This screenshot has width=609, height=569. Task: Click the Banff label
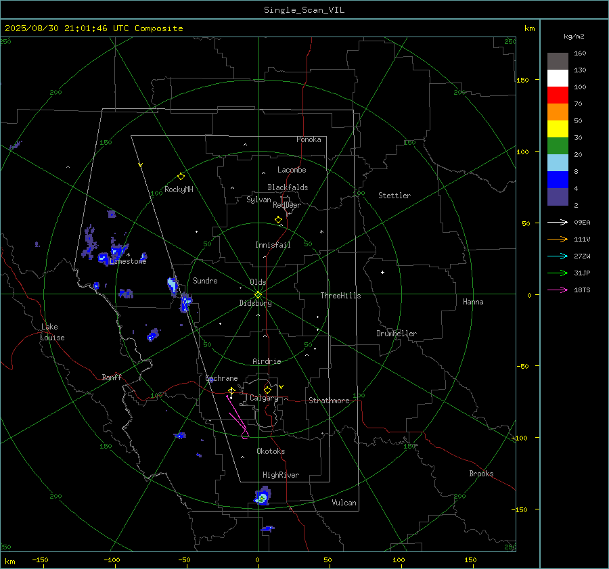click(x=112, y=377)
